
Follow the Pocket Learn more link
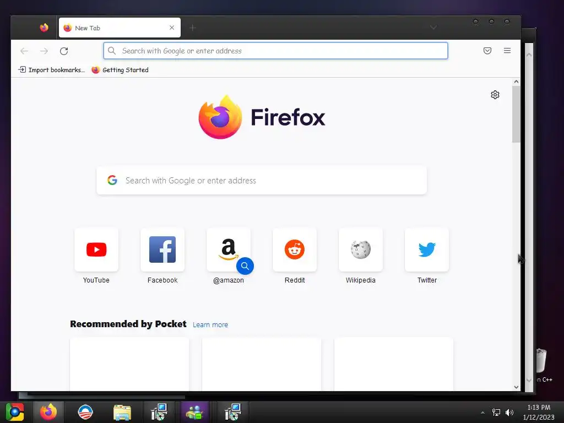point(210,325)
